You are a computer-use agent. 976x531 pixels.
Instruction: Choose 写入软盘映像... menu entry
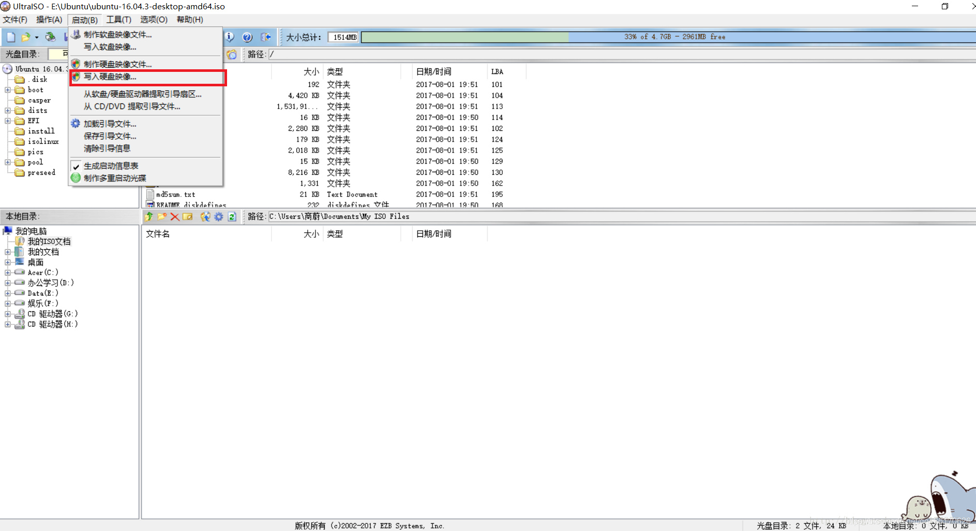[146, 47]
